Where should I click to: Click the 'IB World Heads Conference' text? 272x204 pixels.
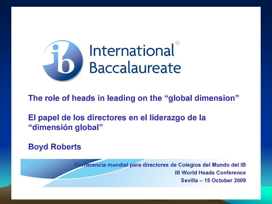(210, 173)
